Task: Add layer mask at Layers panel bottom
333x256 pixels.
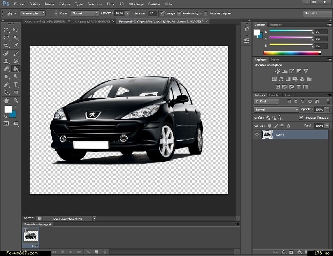Action: click(292, 252)
